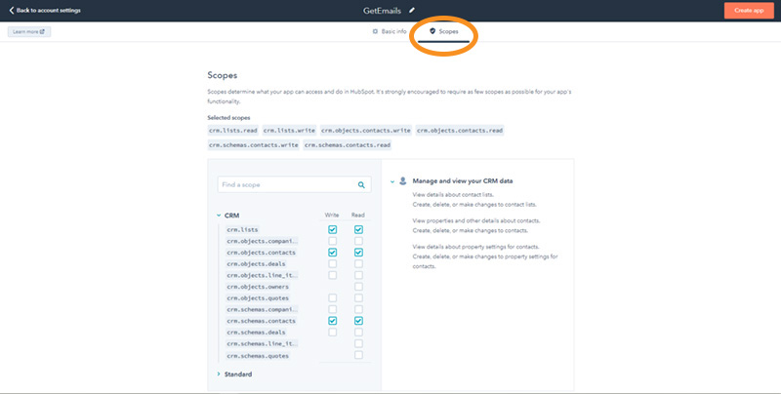Uncheck Write for crm.lists
Viewport: 781px width, 394px height.
click(332, 230)
